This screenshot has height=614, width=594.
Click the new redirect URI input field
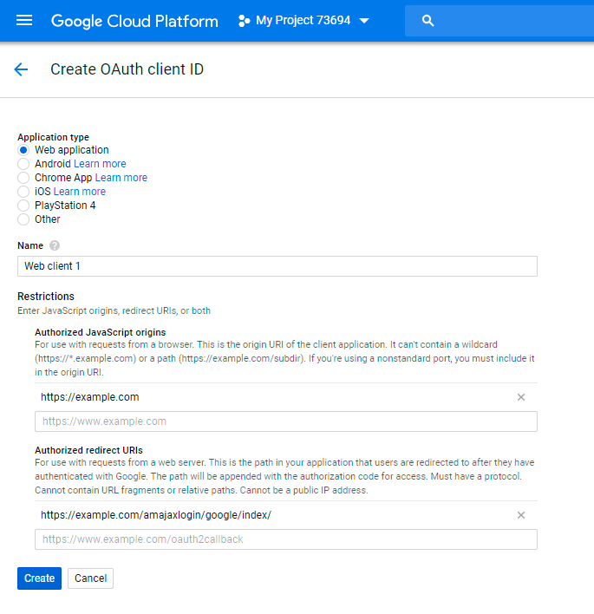(x=286, y=539)
